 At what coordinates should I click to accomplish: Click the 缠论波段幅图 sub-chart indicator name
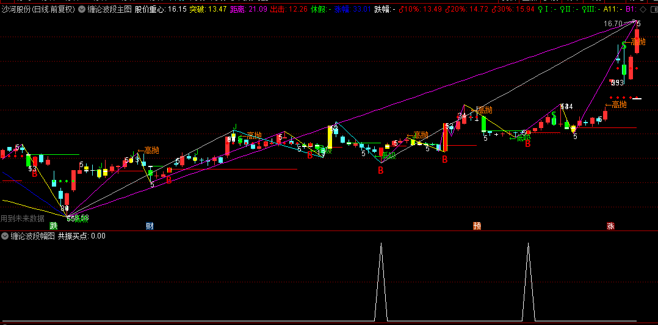pyautogui.click(x=33, y=236)
